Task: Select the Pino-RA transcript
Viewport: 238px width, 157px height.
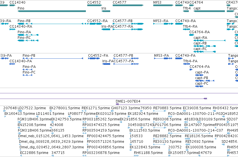Action: 28,35
